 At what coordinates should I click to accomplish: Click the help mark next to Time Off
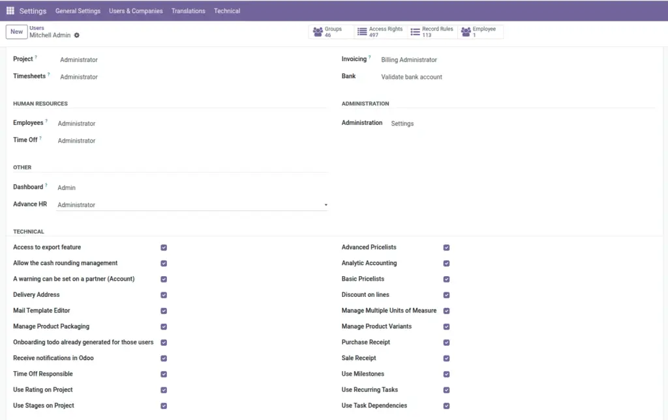pyautogui.click(x=40, y=138)
